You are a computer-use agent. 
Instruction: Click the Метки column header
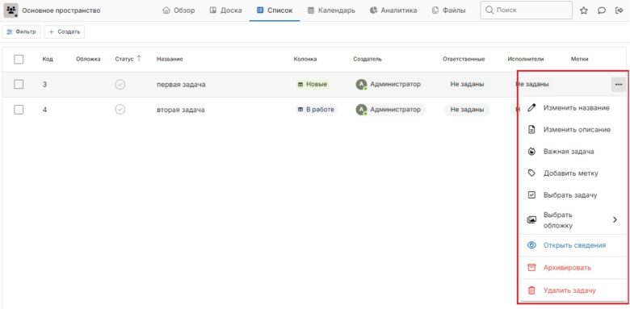(579, 59)
